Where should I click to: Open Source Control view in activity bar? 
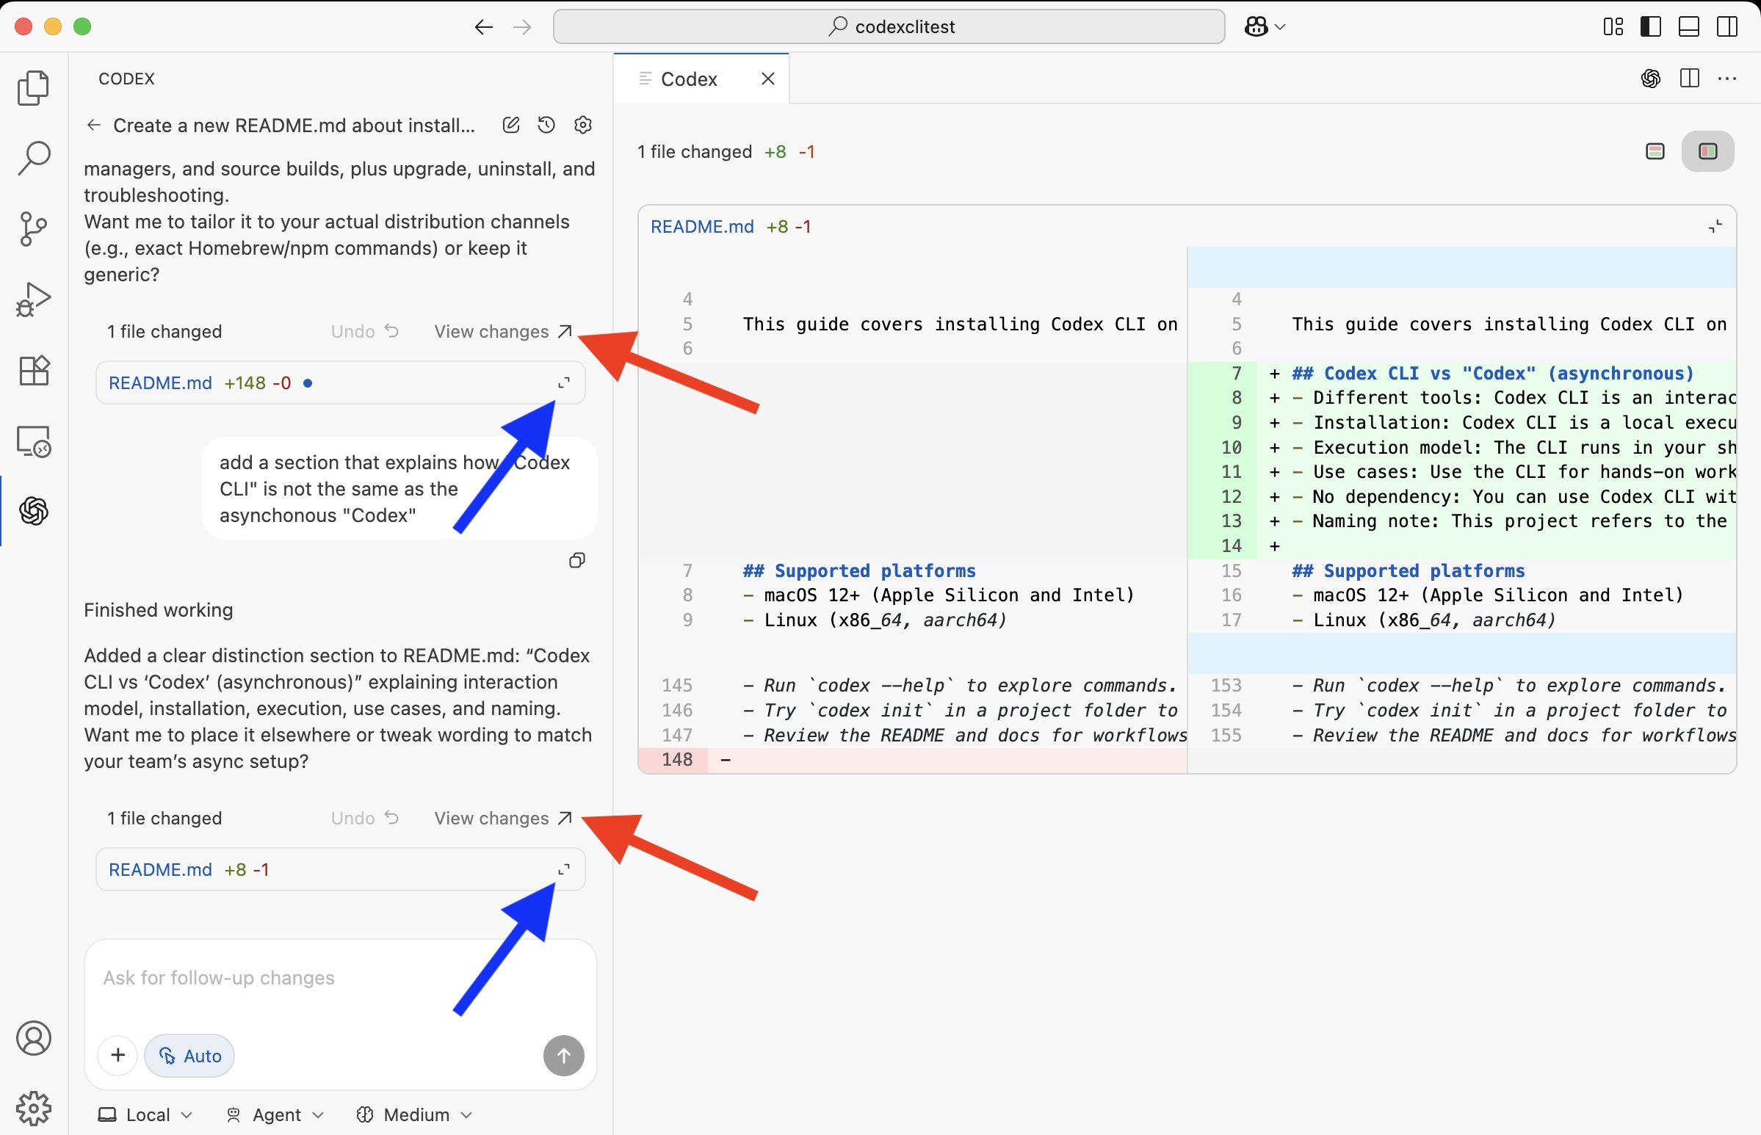tap(33, 229)
